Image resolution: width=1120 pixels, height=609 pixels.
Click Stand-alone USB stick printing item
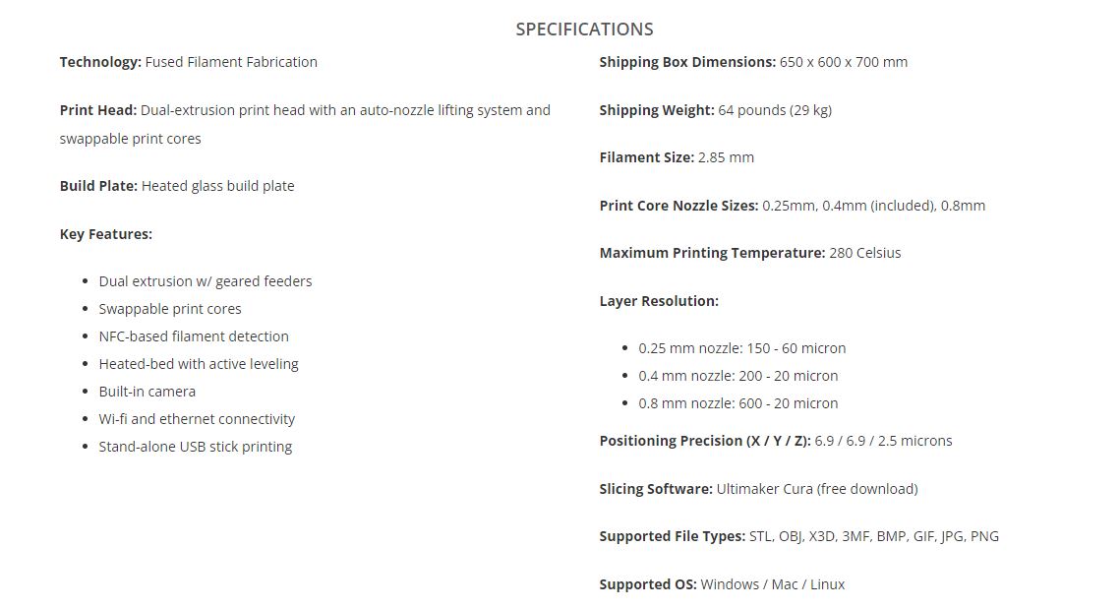click(196, 447)
